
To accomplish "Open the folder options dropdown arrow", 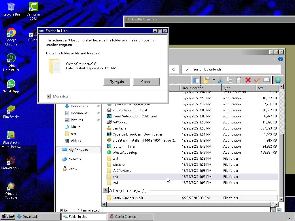I will 214,80.
